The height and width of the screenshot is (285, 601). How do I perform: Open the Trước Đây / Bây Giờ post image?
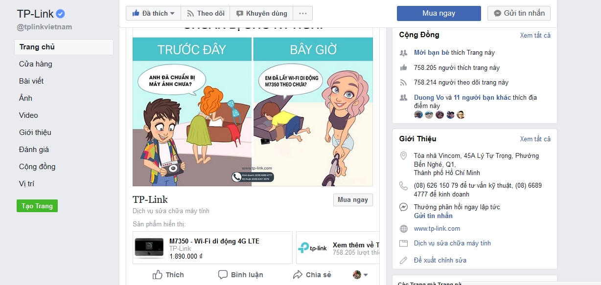tap(253, 107)
